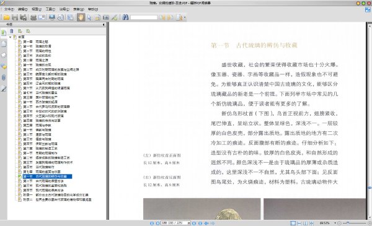Open the 文件 menu
Image resolution: width=372 pixels, height=226 pixels.
point(9,9)
